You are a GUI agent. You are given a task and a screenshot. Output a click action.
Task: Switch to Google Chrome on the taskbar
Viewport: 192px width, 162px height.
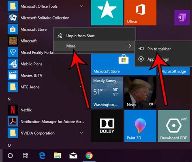point(89,156)
